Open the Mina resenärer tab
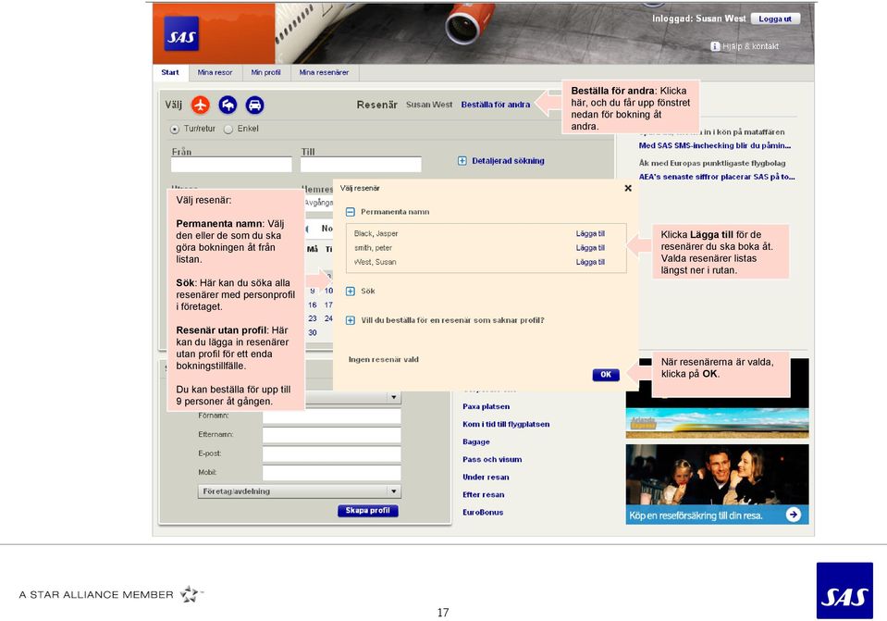The image size is (887, 621). [x=324, y=72]
